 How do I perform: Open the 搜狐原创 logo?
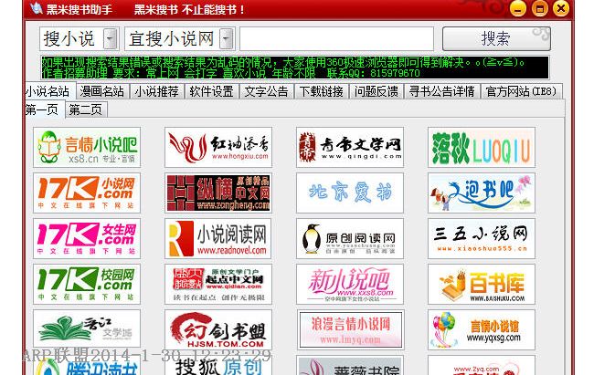(x=218, y=365)
